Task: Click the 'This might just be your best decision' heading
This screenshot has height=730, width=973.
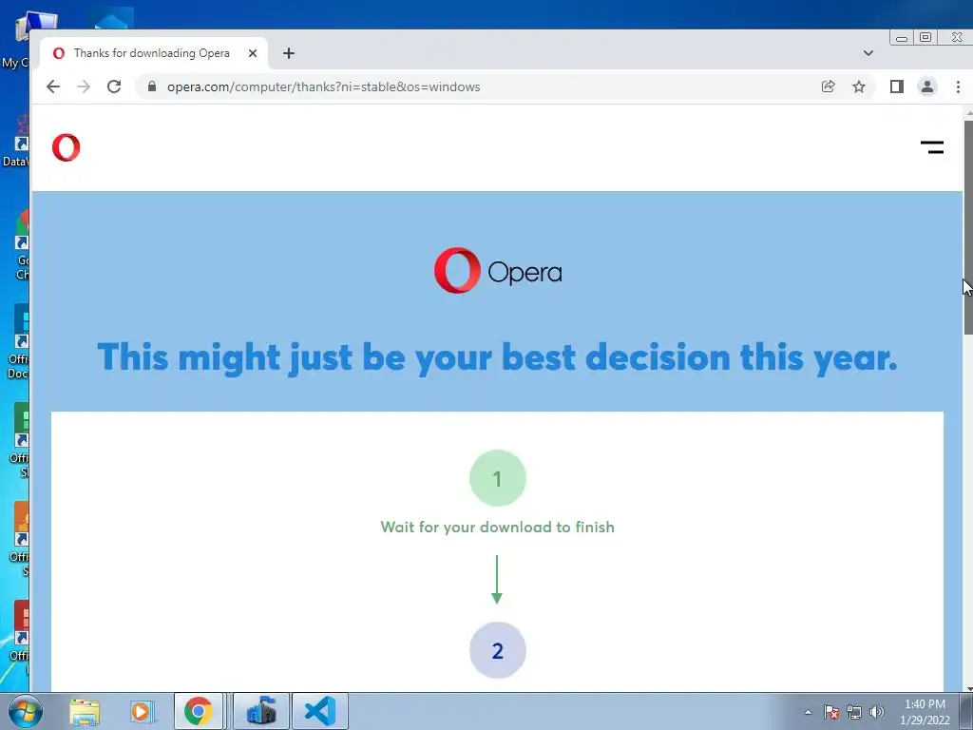Action: (x=498, y=358)
